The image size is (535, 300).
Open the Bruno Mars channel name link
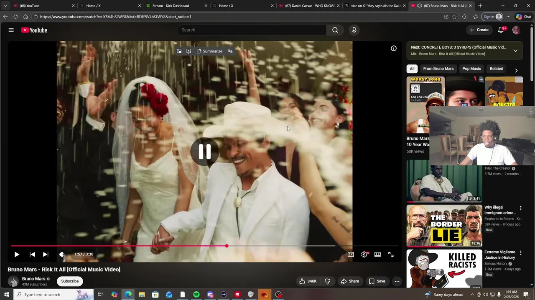tap(33, 279)
